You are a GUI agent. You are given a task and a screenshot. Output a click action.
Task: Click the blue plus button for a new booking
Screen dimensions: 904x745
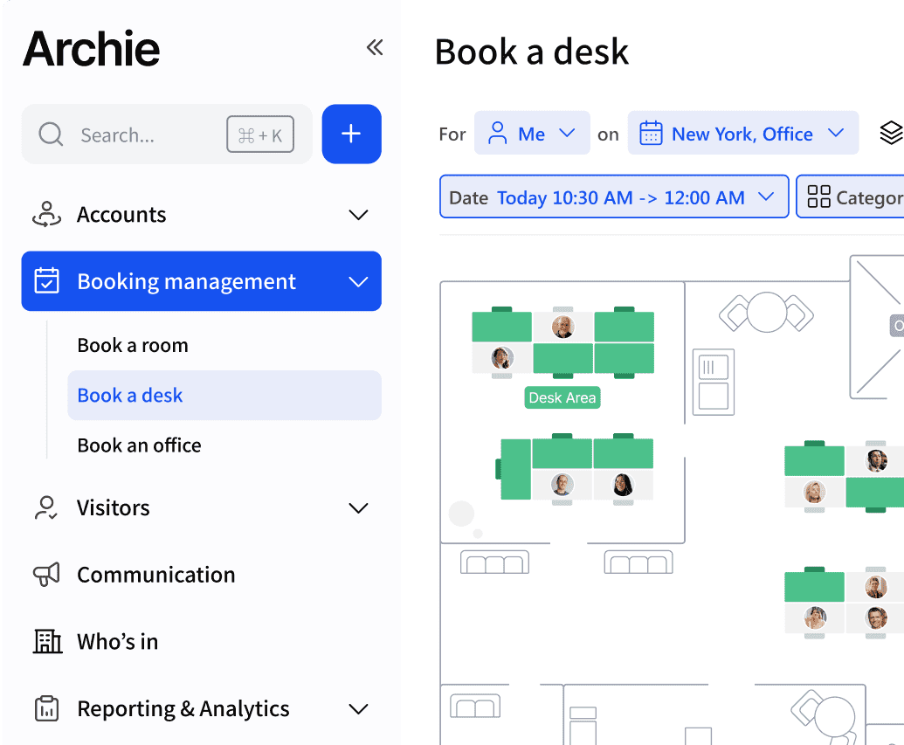click(x=351, y=134)
